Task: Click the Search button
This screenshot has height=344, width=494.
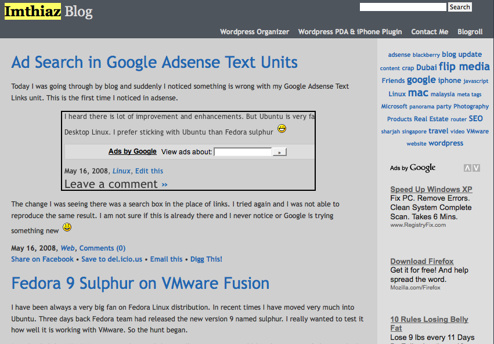Action: 460,7
